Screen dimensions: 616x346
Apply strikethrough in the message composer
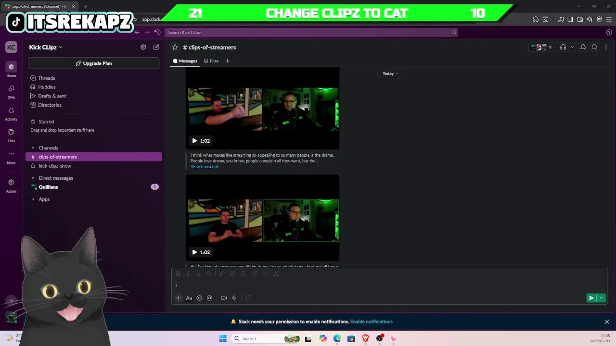click(208, 273)
